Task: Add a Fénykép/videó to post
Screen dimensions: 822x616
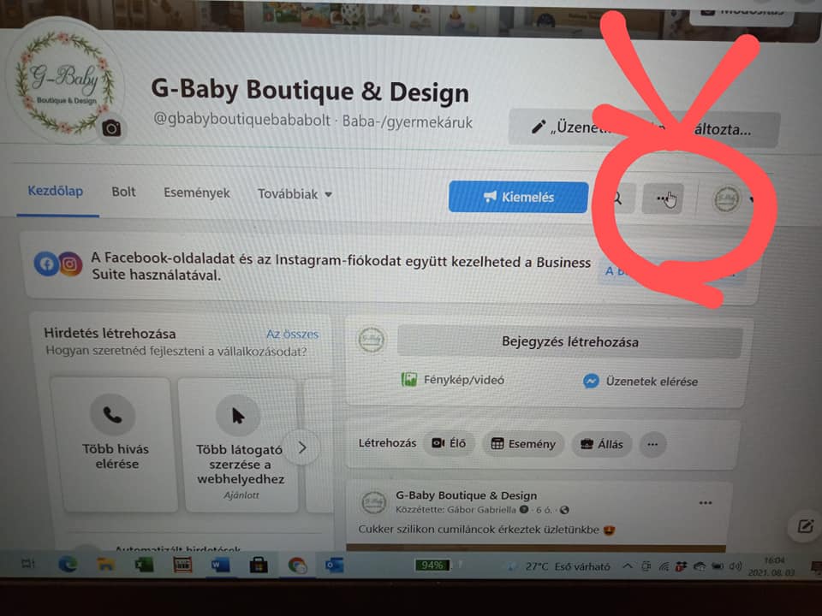Action: pos(453,380)
